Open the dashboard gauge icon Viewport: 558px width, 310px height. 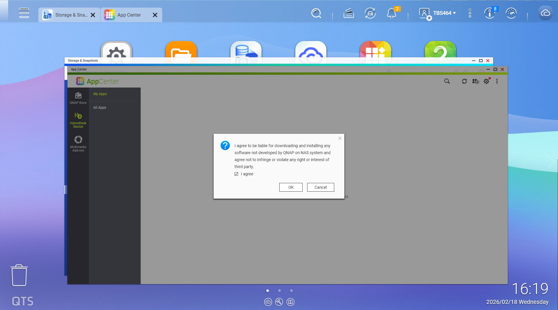coord(511,13)
